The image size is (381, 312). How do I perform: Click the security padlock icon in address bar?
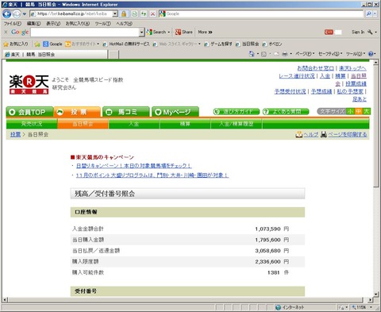tap(124, 13)
